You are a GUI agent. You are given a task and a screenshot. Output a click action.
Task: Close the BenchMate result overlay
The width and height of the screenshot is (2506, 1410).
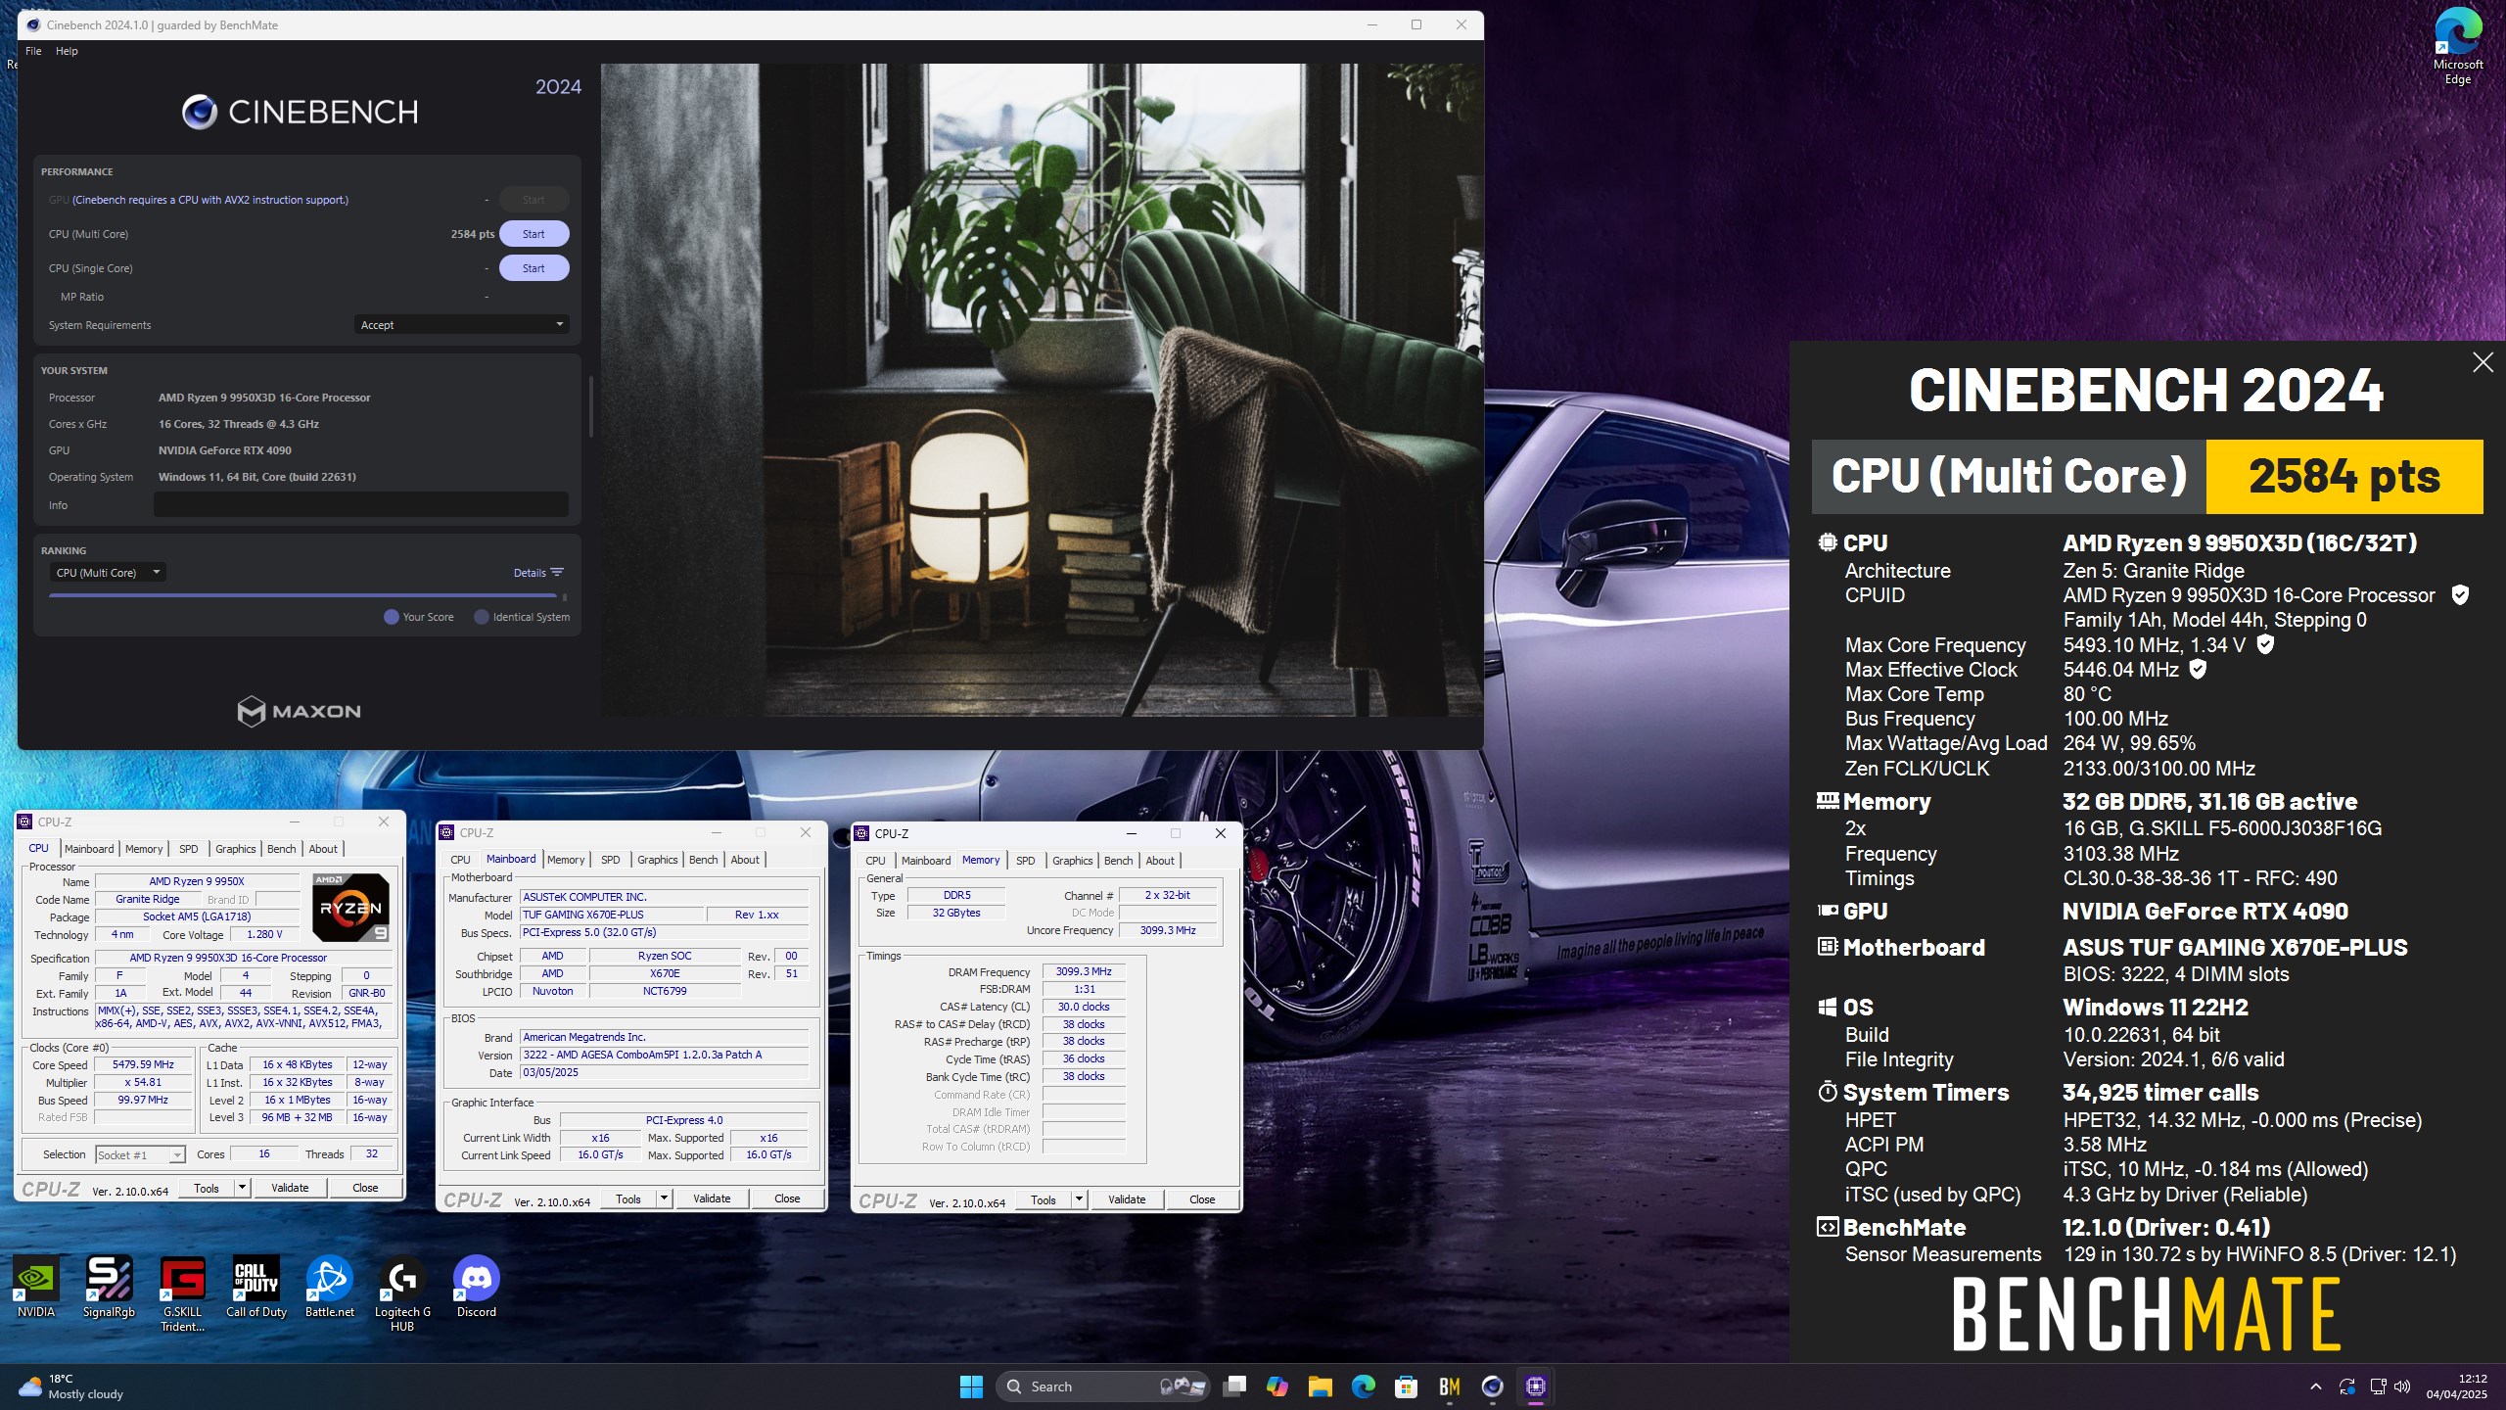(x=2483, y=362)
